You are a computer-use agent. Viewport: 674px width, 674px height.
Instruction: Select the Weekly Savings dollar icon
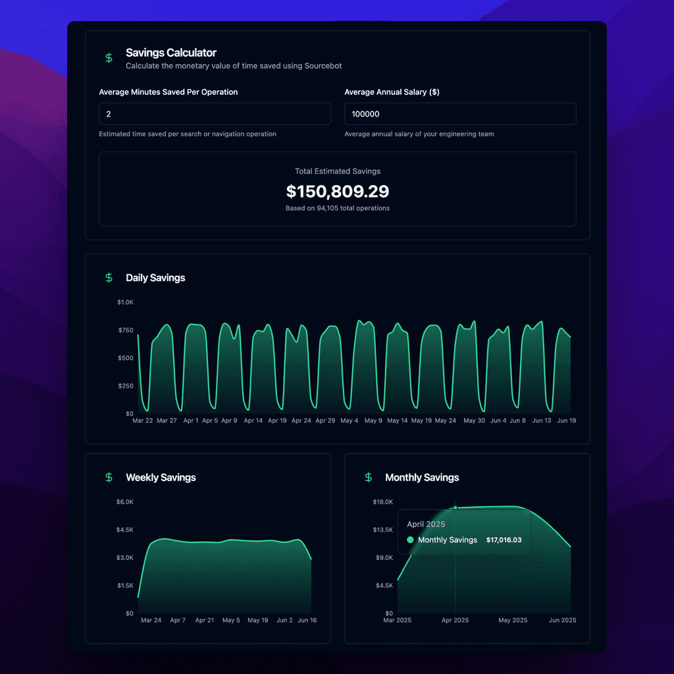[109, 477]
